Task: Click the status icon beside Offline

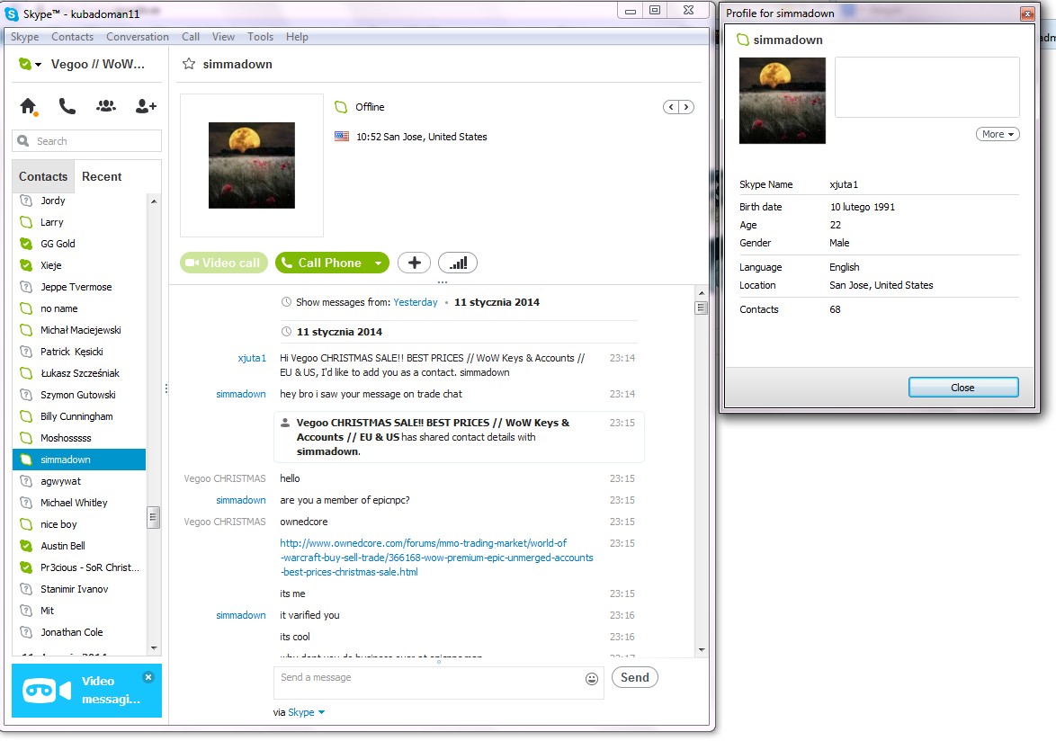Action: click(x=341, y=107)
